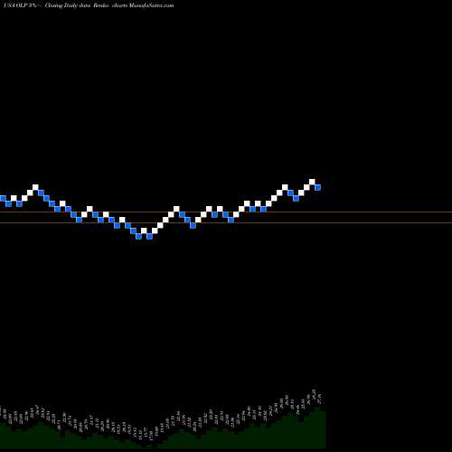
Task: Click the highest white Renko brick near the right end
Action: (312, 182)
